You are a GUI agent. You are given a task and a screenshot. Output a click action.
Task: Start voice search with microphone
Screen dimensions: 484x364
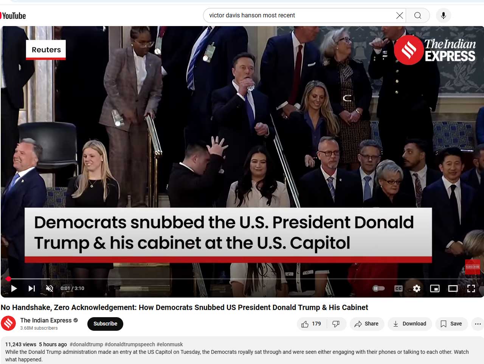pos(444,15)
